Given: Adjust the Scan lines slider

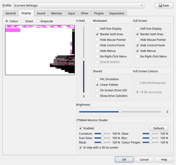Looking at the screenshot, I should pos(102,138).
